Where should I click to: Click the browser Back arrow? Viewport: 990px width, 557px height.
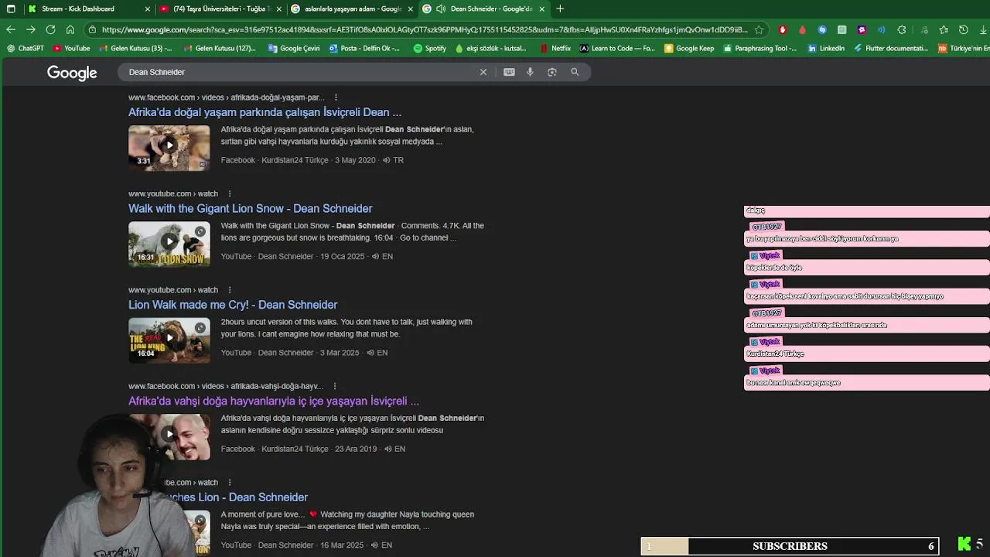[x=11, y=29]
